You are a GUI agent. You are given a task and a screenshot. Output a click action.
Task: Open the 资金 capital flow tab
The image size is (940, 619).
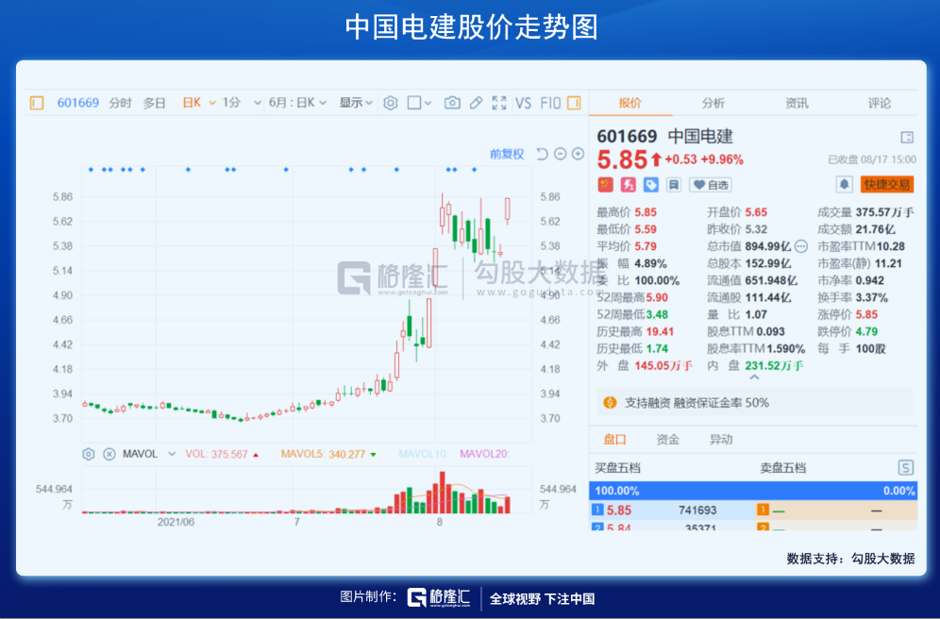coord(668,440)
